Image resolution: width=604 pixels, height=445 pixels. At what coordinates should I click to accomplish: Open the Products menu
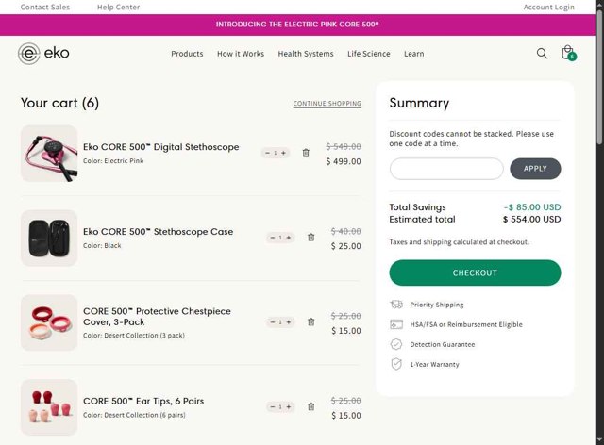point(187,54)
